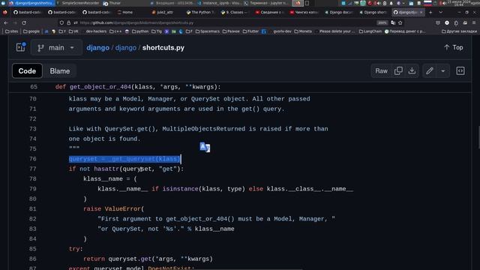This screenshot has width=480, height=270.
Task: Open the second django repository breadcrumb link
Action: point(126,48)
